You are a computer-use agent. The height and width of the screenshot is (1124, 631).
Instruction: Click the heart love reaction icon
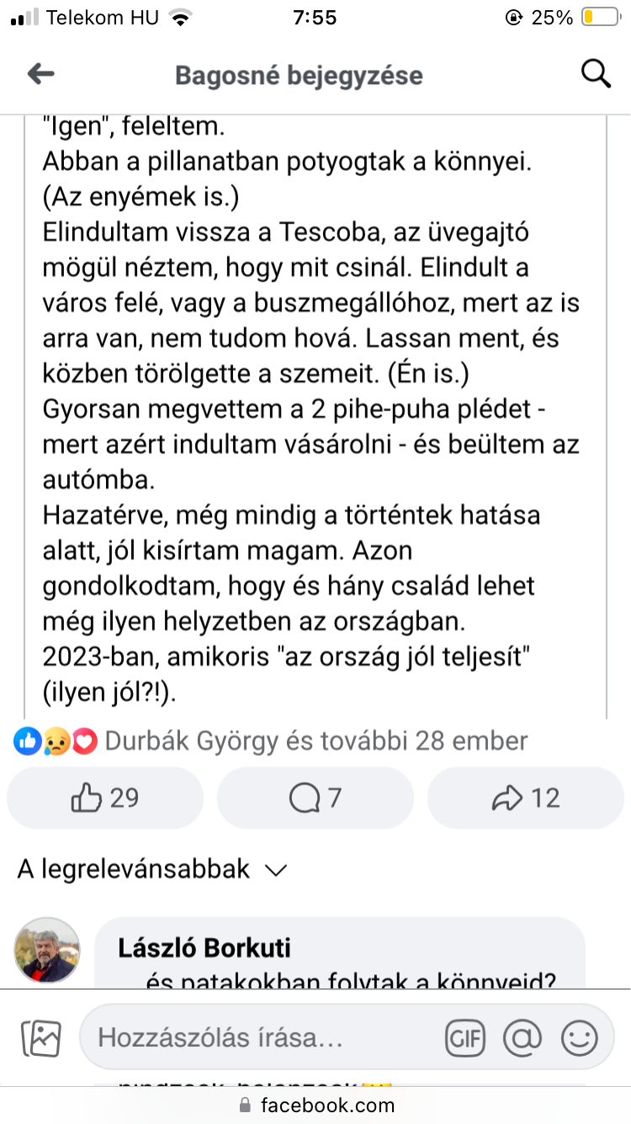[x=84, y=741]
